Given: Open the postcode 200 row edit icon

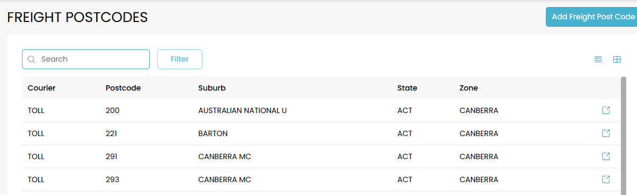Looking at the screenshot, I should 606,110.
